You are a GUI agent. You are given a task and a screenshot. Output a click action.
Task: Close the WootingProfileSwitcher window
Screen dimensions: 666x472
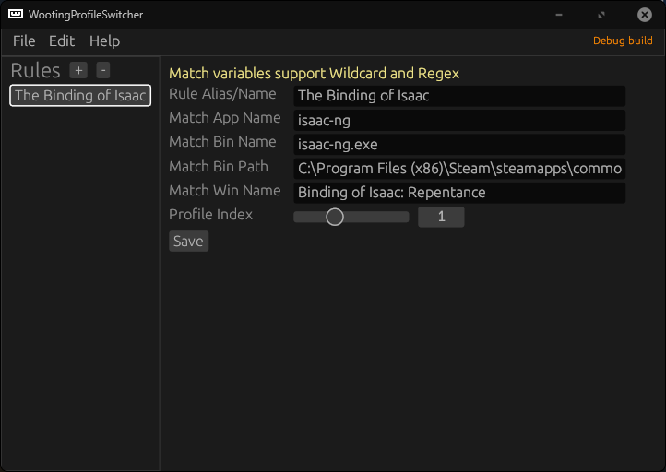click(645, 15)
